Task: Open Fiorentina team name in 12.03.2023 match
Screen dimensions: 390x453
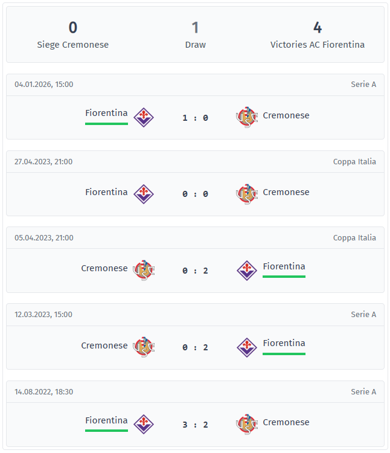Action: 284,343
